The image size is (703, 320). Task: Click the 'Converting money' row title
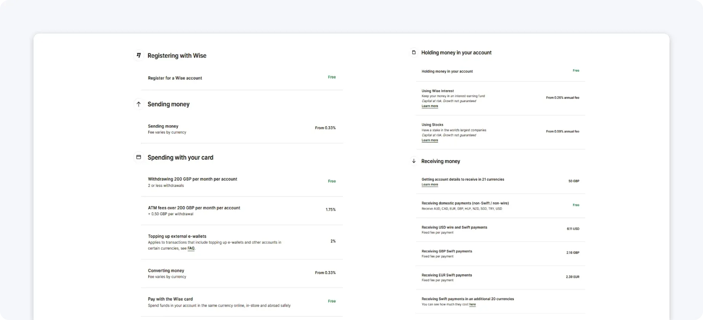click(x=166, y=271)
